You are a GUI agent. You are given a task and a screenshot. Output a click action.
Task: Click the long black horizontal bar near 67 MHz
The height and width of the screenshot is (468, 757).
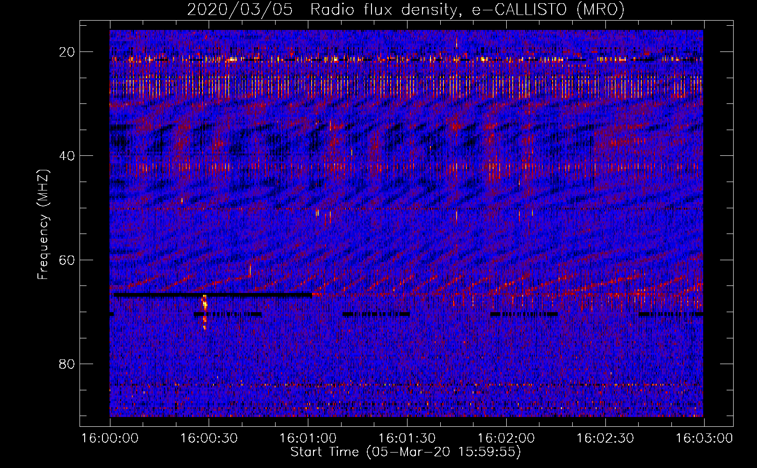(x=213, y=295)
